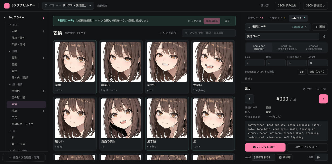Switch to the スロット tab
The image size is (332, 164).
(x=298, y=18)
